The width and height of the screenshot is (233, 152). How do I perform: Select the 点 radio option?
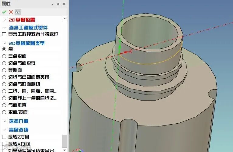tap(4, 49)
